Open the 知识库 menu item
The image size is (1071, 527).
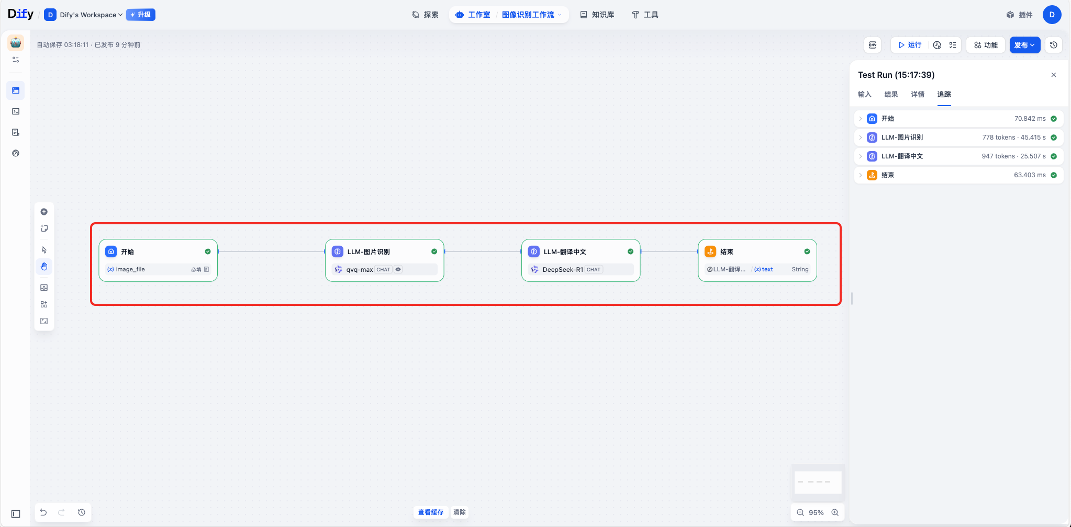click(597, 15)
